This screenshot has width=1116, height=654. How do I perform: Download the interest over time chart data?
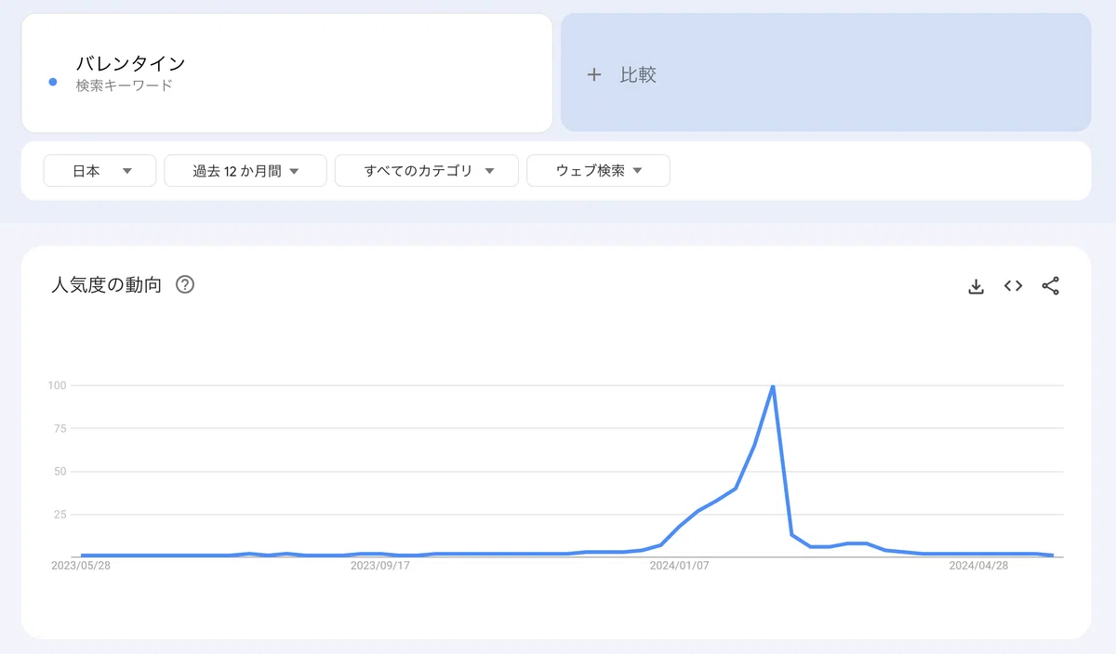point(976,286)
